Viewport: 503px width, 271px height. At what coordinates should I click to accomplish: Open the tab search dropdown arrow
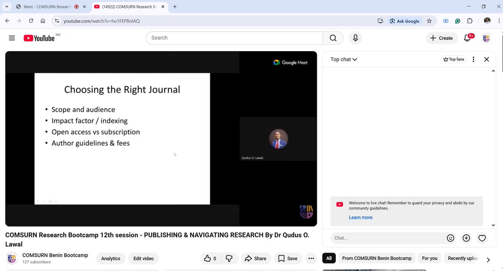click(x=7, y=7)
